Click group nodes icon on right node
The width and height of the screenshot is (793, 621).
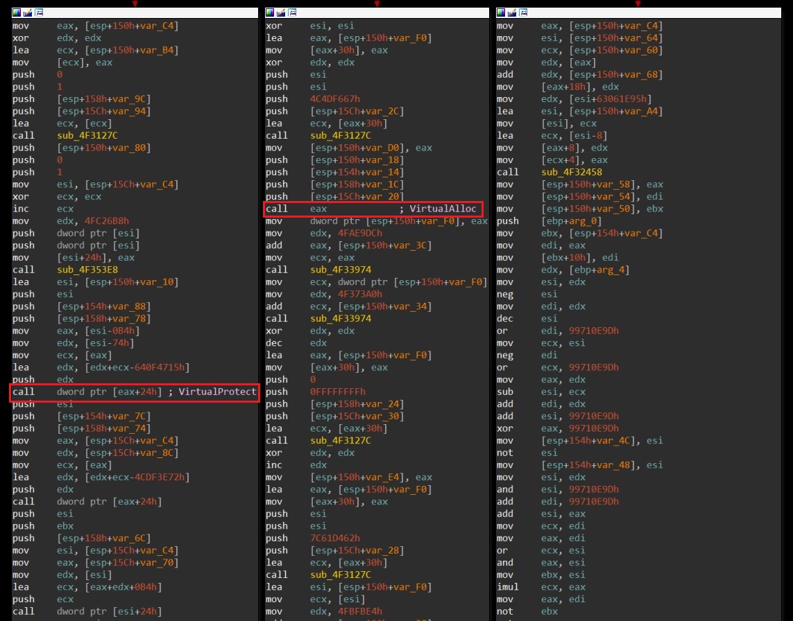[523, 12]
